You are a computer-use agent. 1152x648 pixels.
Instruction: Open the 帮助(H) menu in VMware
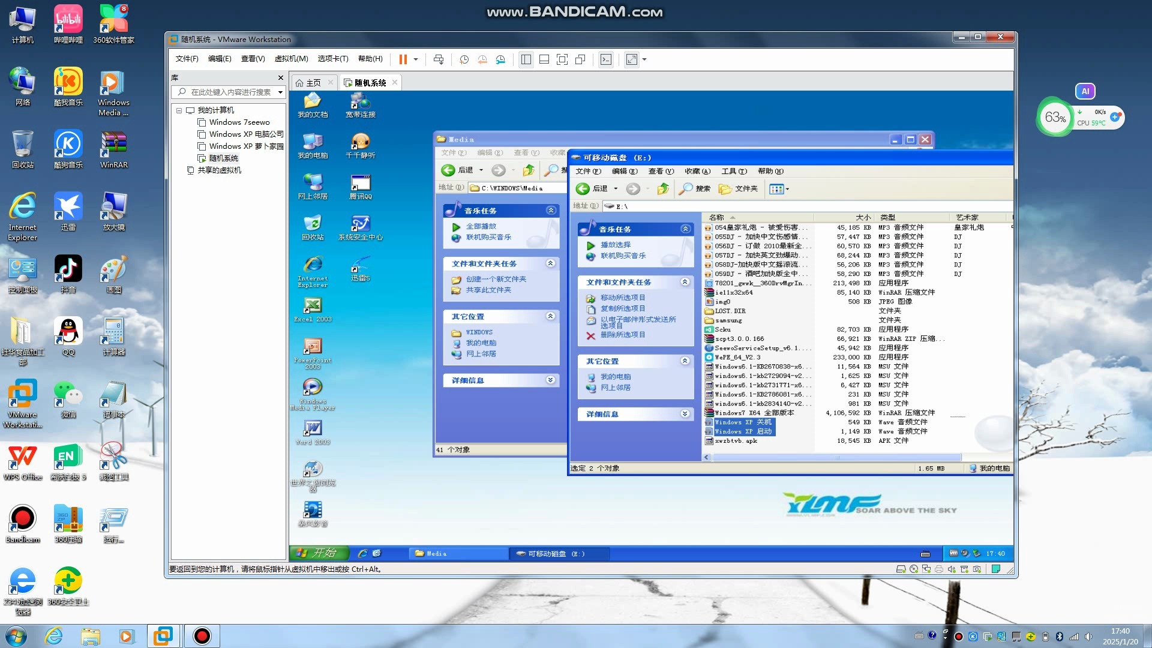click(370, 59)
